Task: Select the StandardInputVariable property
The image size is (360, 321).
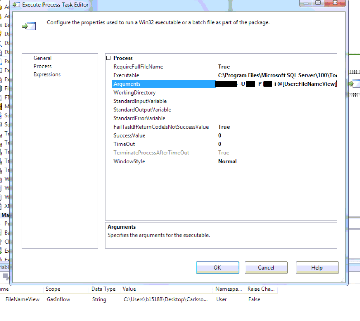Action: 140,101
